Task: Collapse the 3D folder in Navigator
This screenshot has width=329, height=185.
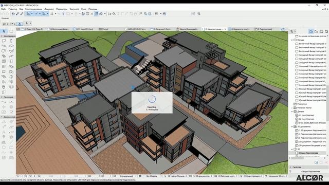Action: click(x=292, y=150)
